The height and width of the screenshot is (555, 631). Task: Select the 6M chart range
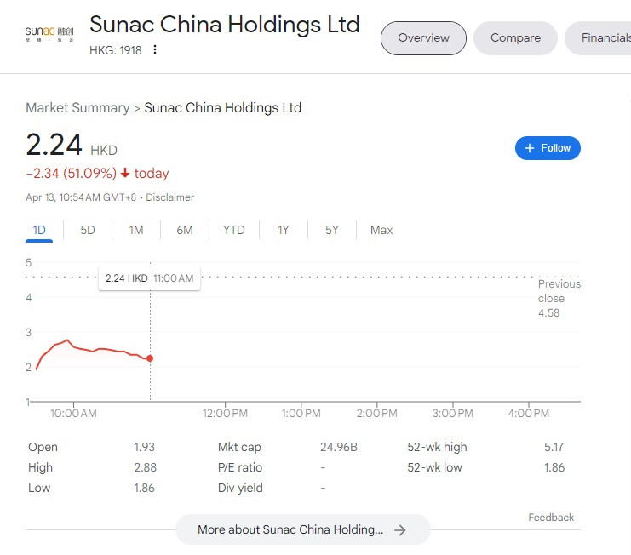tap(185, 231)
